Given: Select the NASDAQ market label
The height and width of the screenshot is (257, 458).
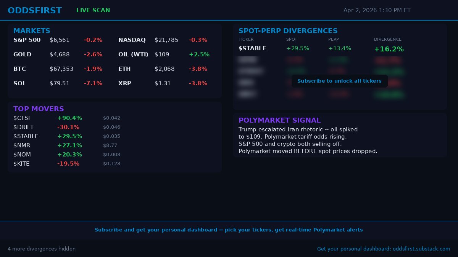Looking at the screenshot, I should 132,40.
